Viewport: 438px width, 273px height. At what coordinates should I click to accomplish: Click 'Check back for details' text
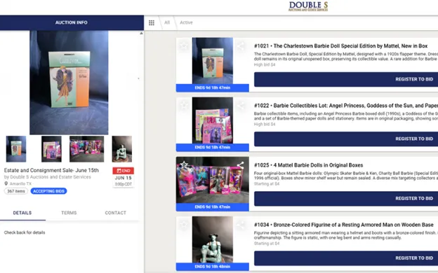[25, 232]
